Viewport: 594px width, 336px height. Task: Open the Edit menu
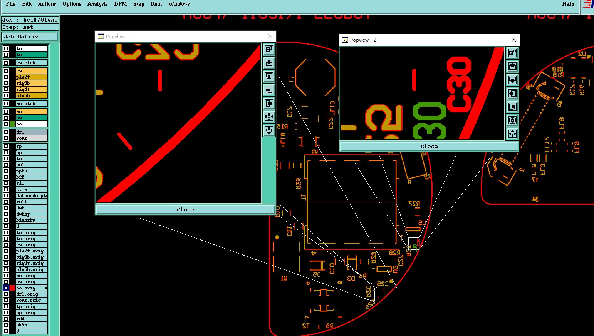click(x=27, y=4)
